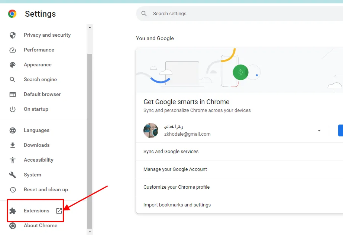Click the Chrome logo next to Settings
The height and width of the screenshot is (235, 343).
[x=12, y=14]
